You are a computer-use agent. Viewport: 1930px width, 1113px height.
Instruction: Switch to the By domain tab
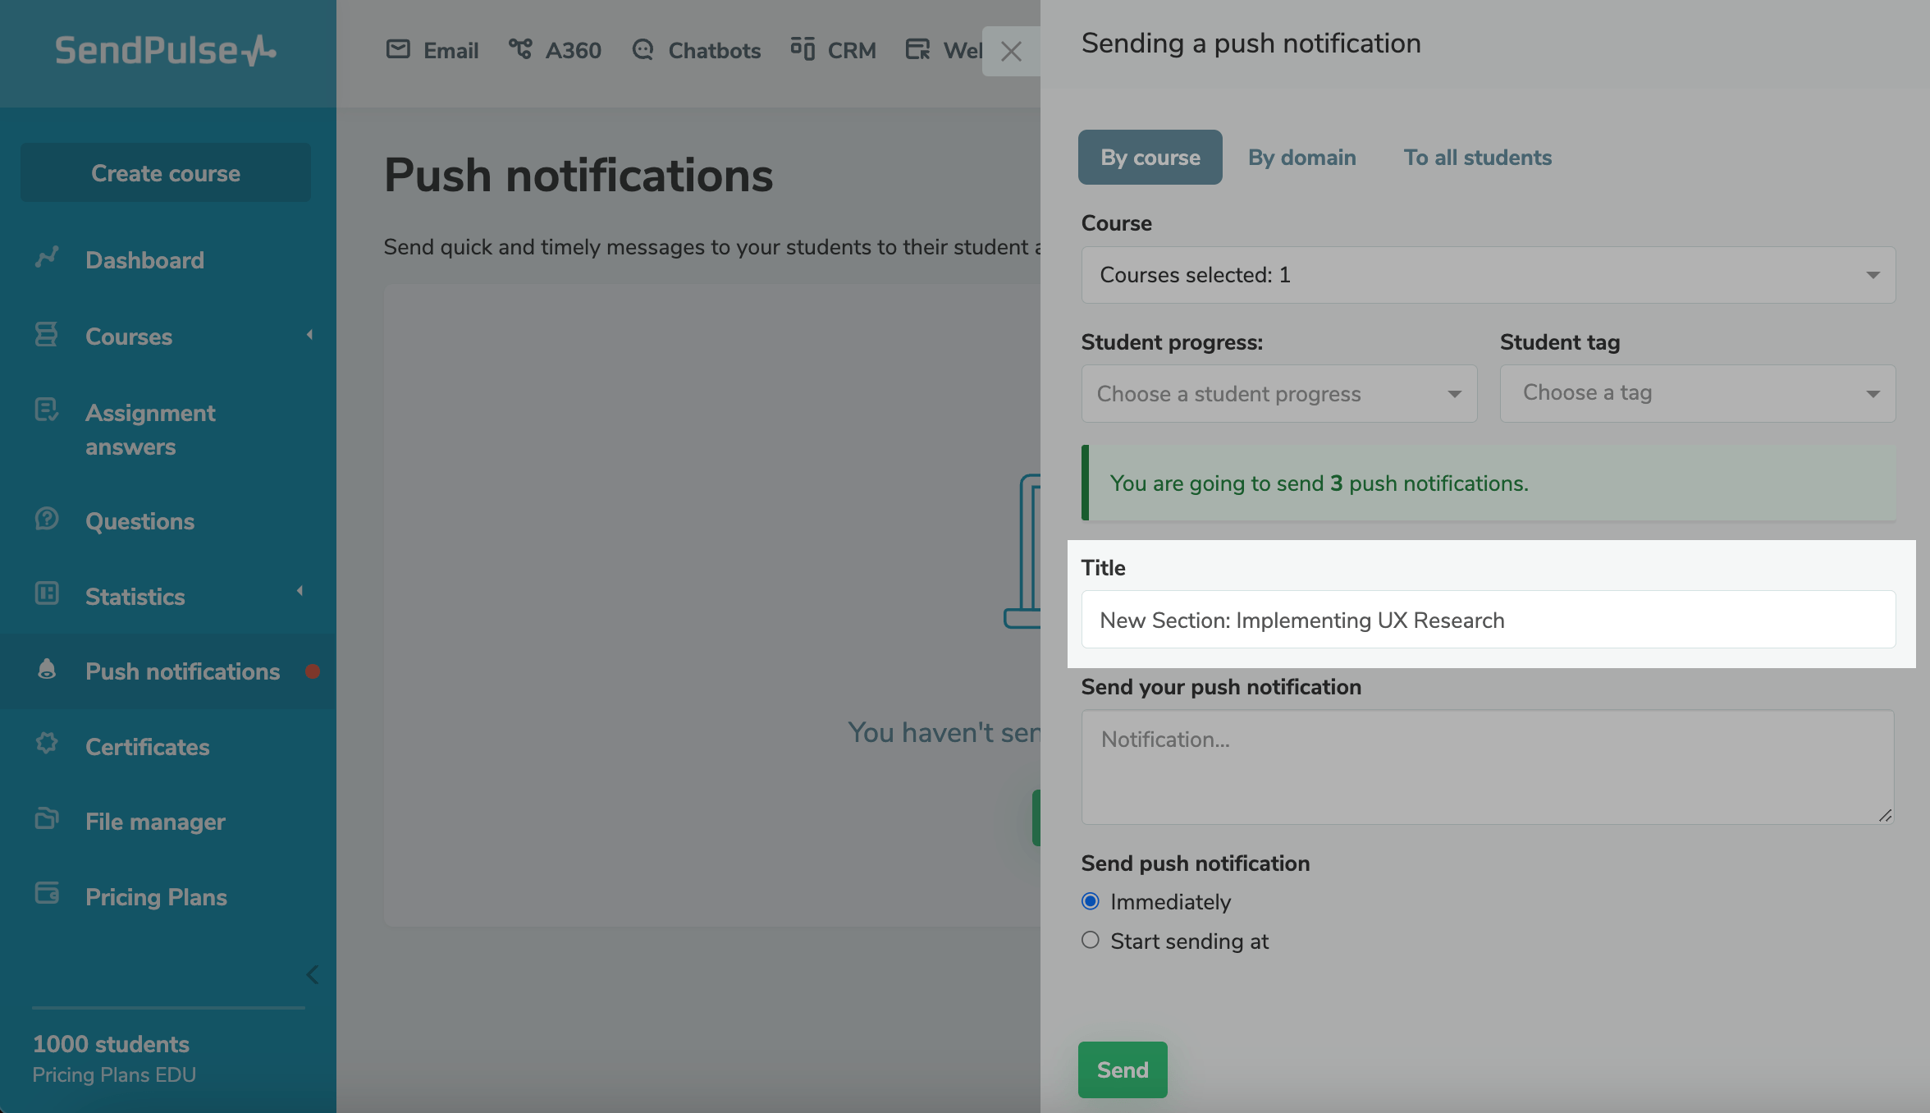click(1301, 158)
